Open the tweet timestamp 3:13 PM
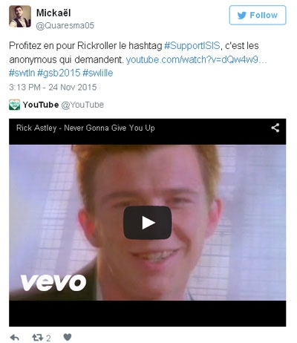297x343 pixels. tap(53, 88)
